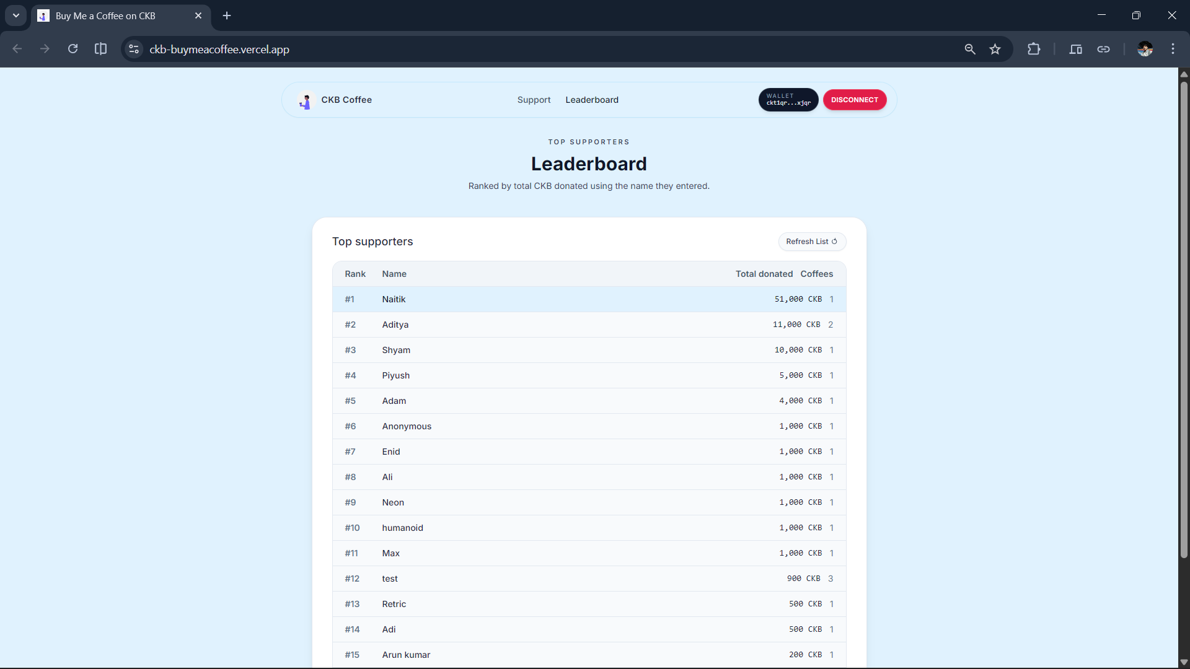
Task: Open the Chrome three-dot menu
Action: tap(1173, 49)
